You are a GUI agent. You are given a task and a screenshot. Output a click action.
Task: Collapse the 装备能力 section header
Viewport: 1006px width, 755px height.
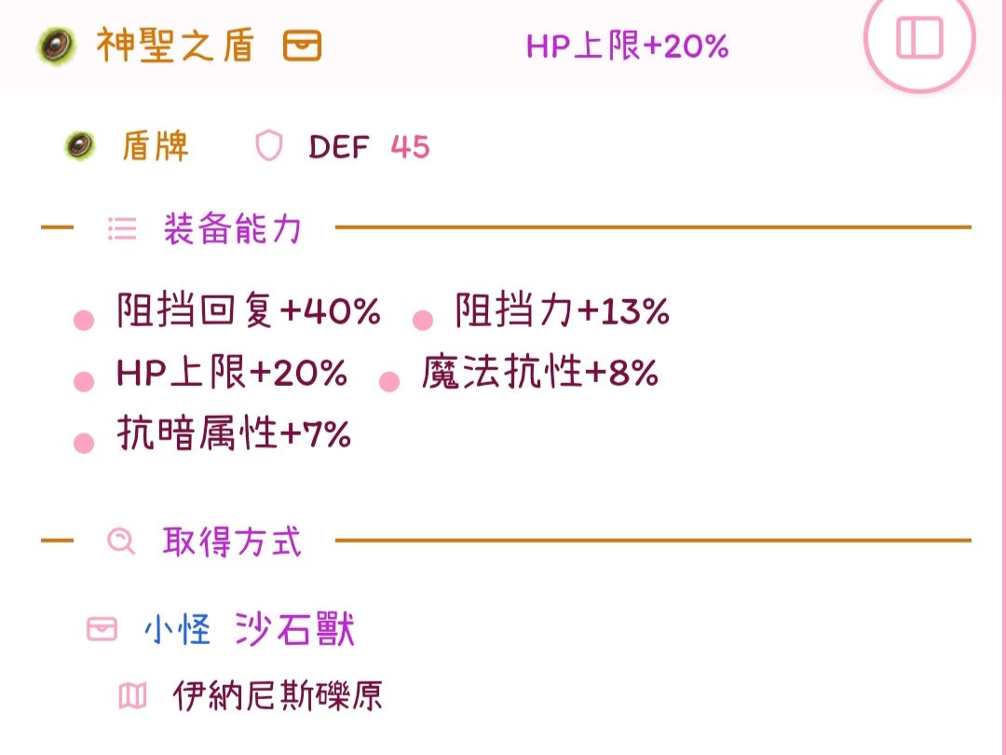click(232, 228)
